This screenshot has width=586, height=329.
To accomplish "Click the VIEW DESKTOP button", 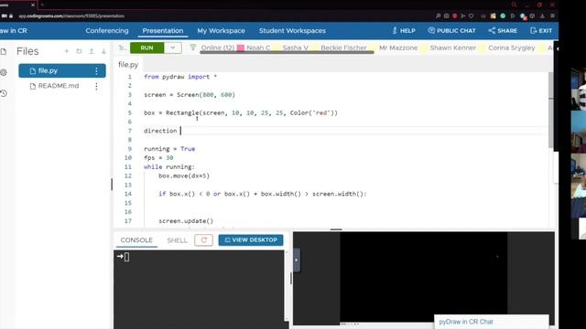I will click(251, 239).
